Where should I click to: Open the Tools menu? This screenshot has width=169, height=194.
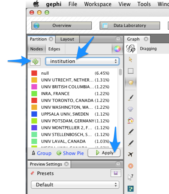coord(144,4)
